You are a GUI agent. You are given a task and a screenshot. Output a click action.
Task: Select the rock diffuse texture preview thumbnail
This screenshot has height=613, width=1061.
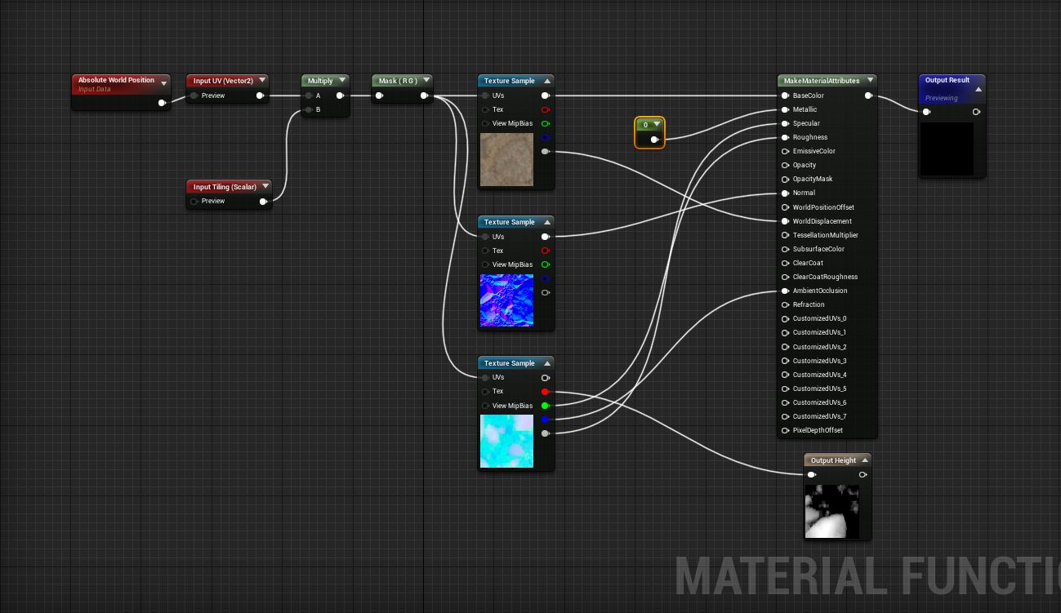506,160
